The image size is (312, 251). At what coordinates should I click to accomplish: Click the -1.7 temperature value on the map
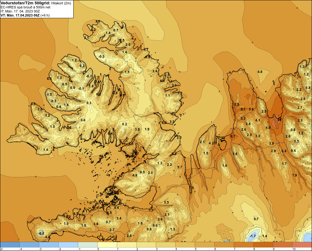(252, 236)
